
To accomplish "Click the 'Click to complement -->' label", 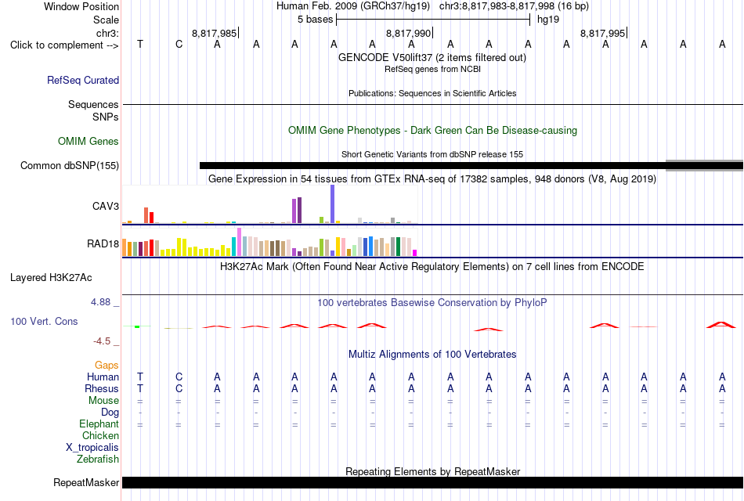I will [x=64, y=45].
